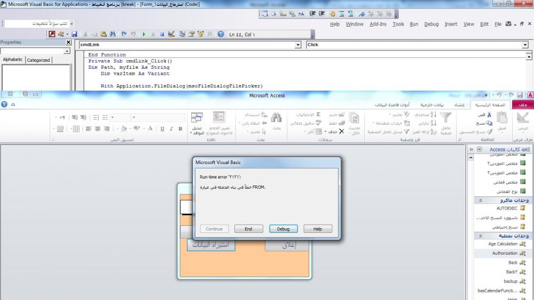Click the Outdent icon in VBA Edit toolbar
Viewport: 534px width, 300px height.
pos(321,14)
